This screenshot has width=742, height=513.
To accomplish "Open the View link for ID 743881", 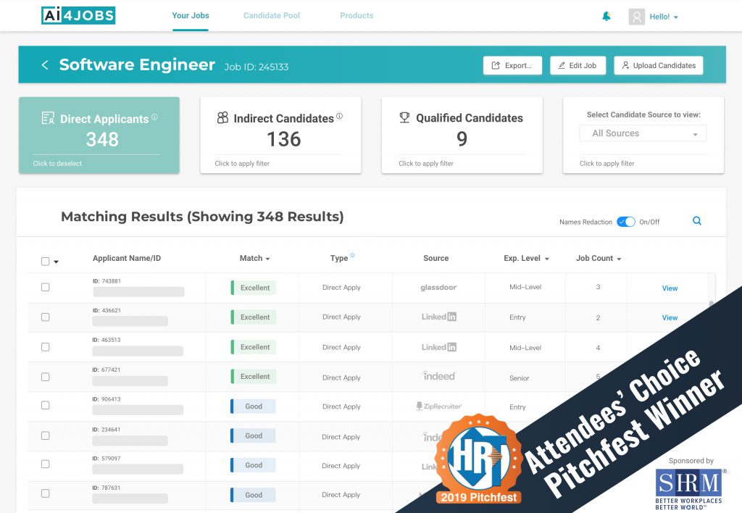I will 670,288.
